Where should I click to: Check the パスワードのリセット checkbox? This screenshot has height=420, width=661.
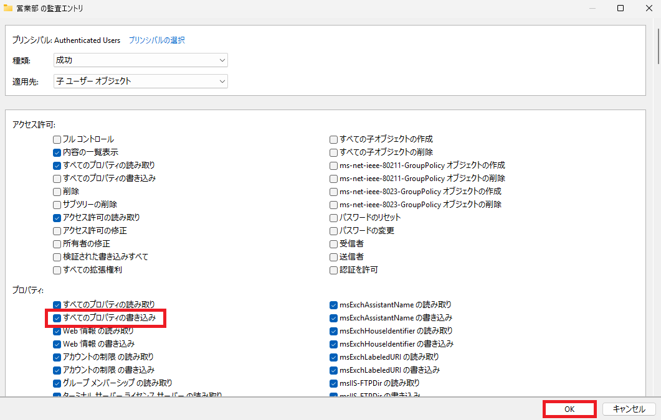click(333, 218)
